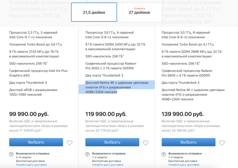
Task: Open Узнайте дату доставки for third model
Action: pos(184,165)
